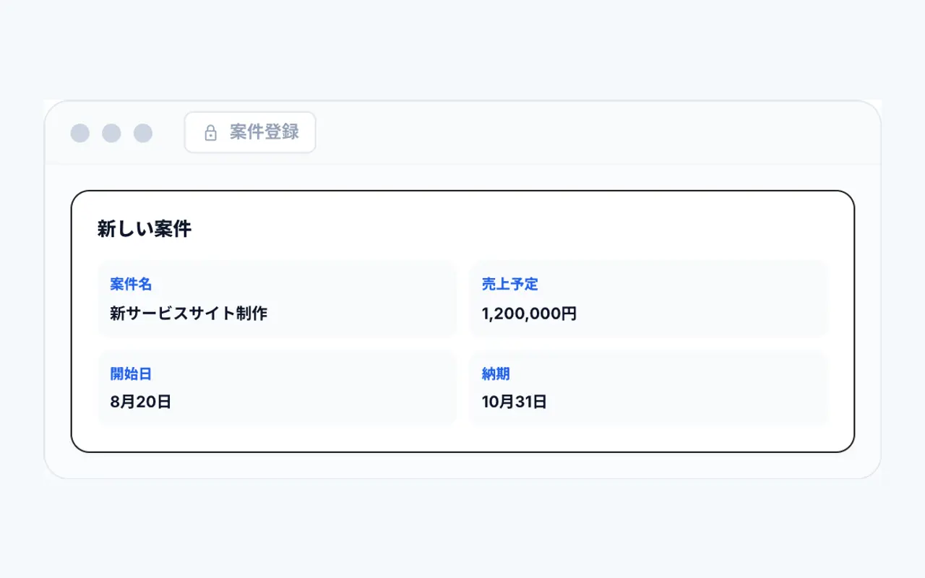This screenshot has height=578, width=925.
Task: Click the 開始日 card background
Action: tap(277, 388)
